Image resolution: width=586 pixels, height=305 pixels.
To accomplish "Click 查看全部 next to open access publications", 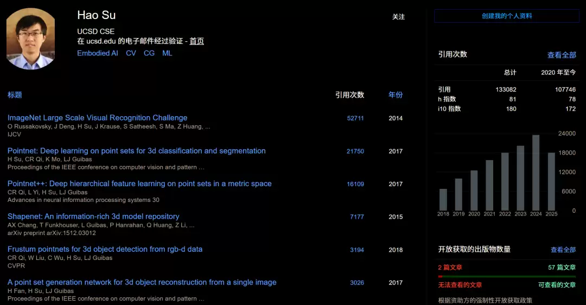I will [563, 249].
